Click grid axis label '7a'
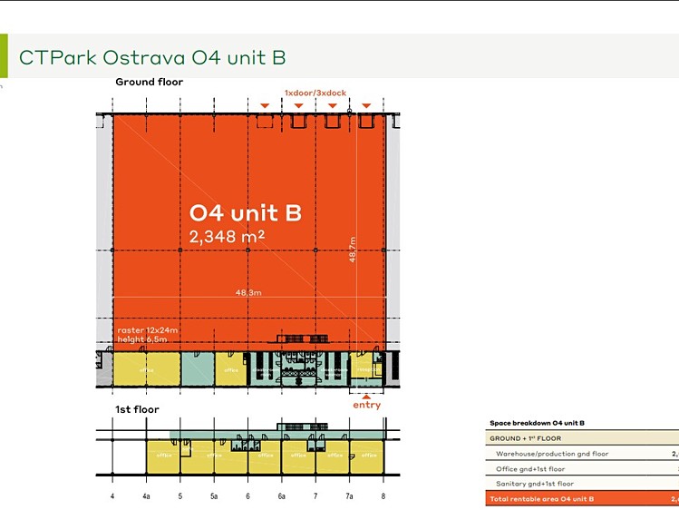679x510 pixels. (x=349, y=496)
